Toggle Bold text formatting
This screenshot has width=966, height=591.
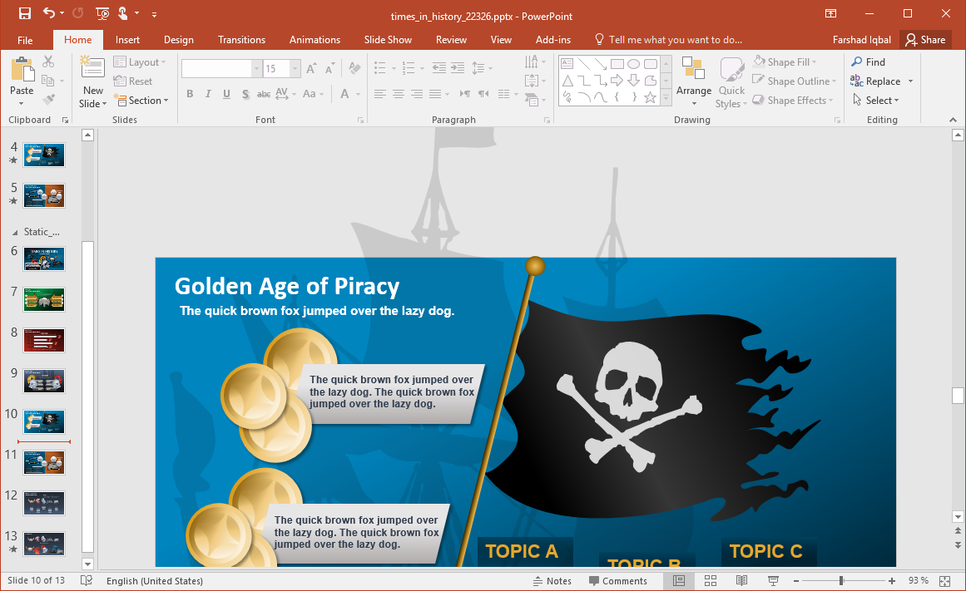(190, 94)
